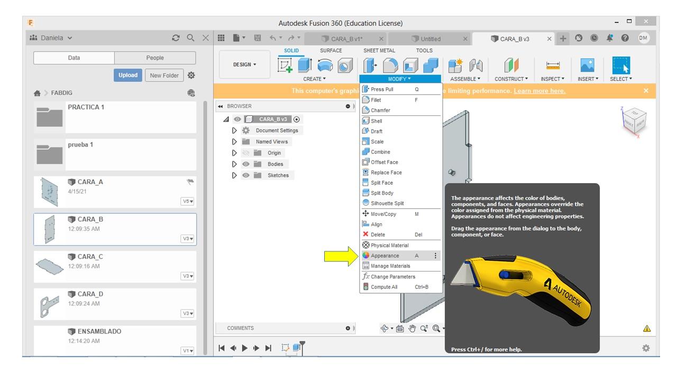Image resolution: width=677 pixels, height=381 pixels.
Task: Show the hidden Origin folder
Action: [x=246, y=153]
